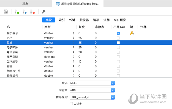The height and width of the screenshot is (109, 172).
Task: Open the SQL 预览 tab
Action: [x=120, y=20]
